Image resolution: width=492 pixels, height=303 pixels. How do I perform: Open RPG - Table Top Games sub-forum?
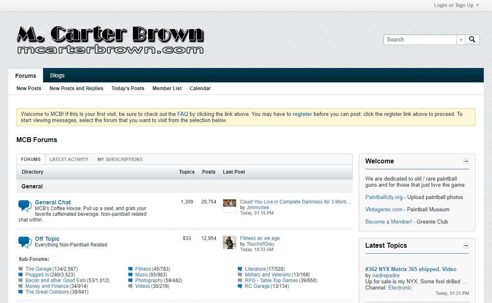pos(271,280)
